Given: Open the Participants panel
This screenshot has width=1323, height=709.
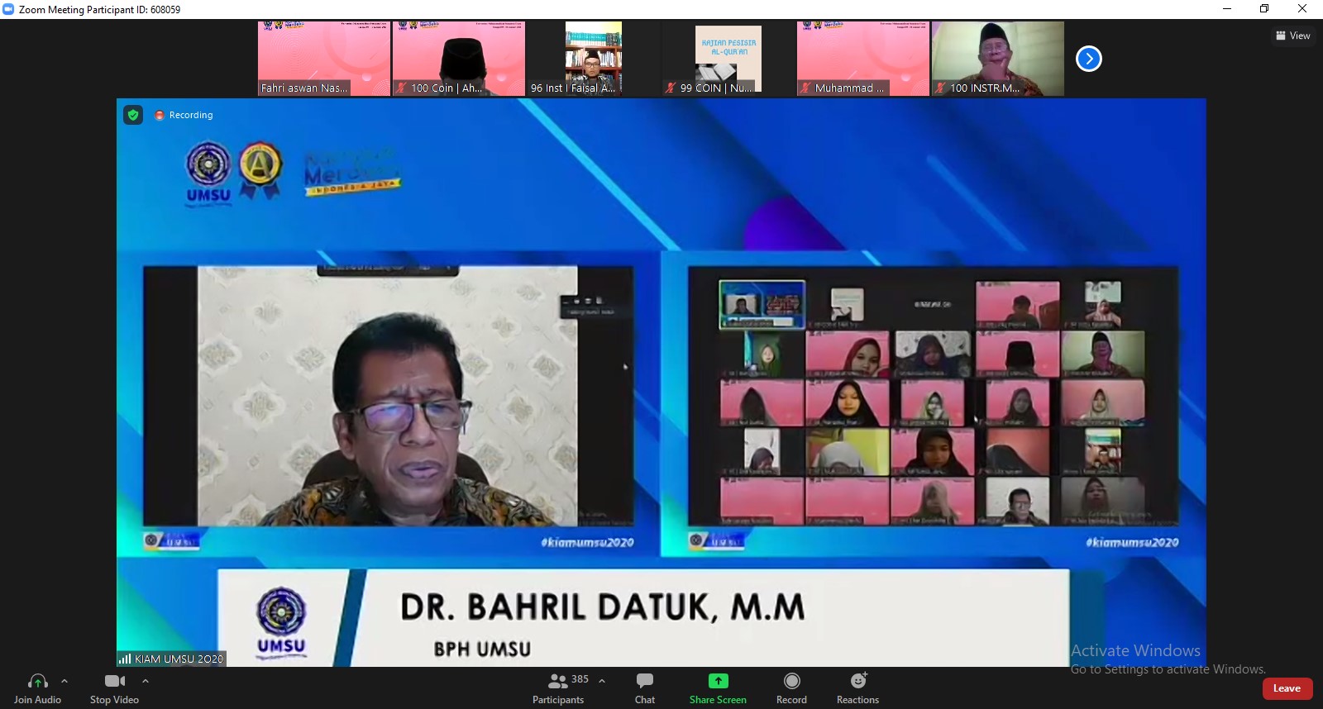Looking at the screenshot, I should click(x=558, y=688).
